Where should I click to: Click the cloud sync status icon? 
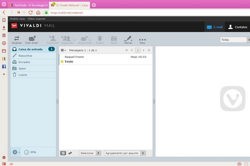tap(11, 164)
